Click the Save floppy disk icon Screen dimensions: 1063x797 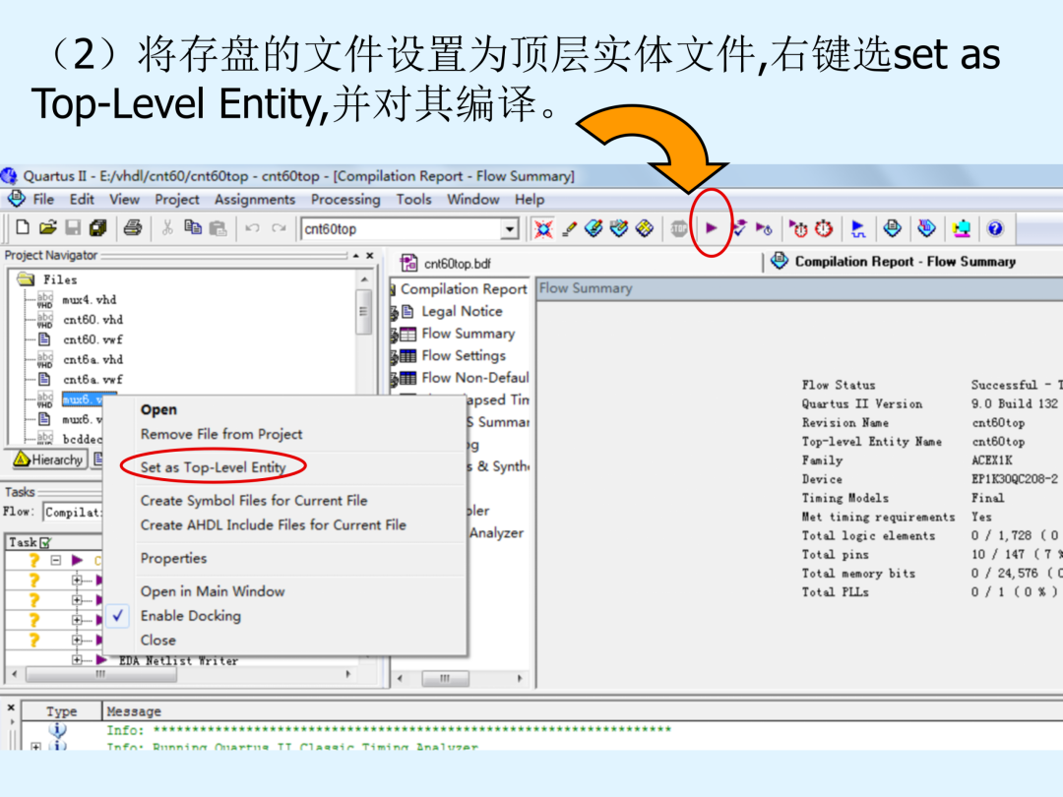click(73, 227)
